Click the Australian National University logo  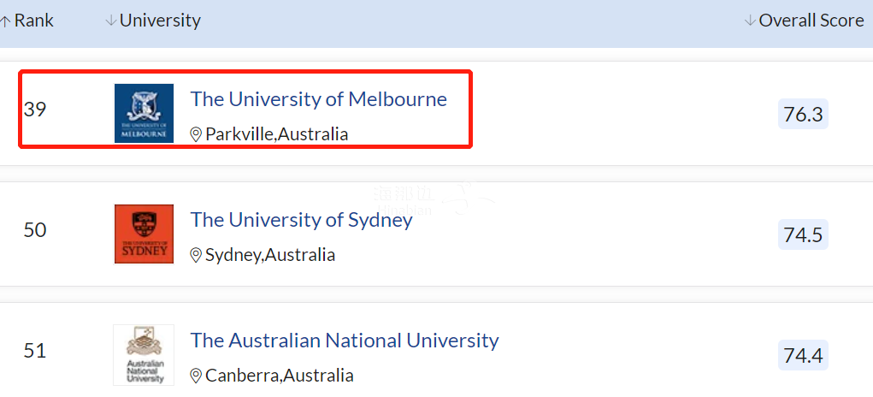coord(144,354)
